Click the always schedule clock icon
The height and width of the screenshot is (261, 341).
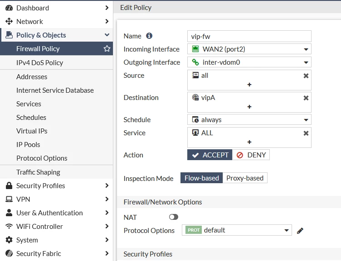click(x=195, y=119)
